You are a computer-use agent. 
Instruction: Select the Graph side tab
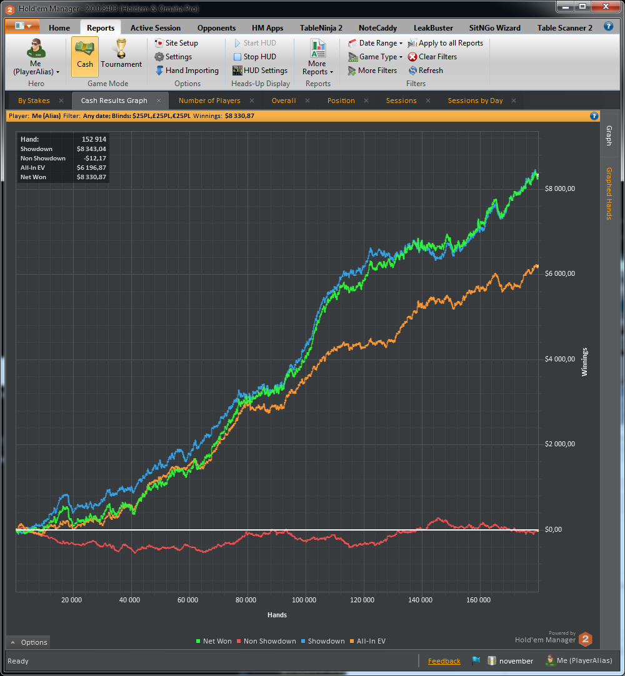(x=609, y=135)
